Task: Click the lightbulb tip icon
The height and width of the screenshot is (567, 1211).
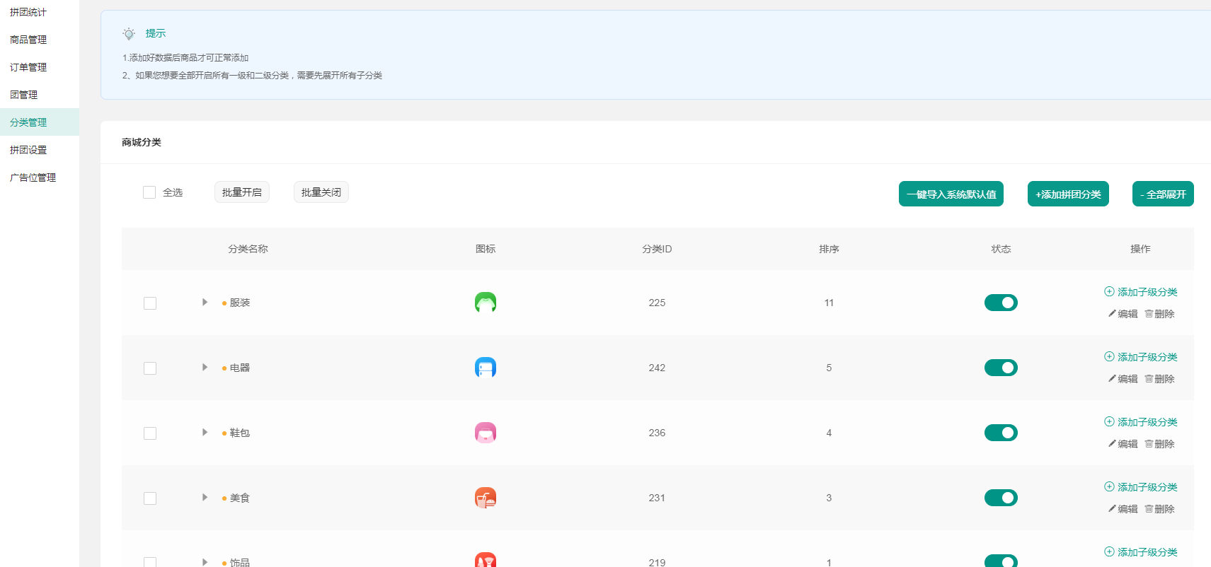Action: 129,34
